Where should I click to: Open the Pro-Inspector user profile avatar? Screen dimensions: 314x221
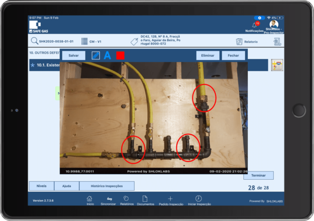[274, 24]
